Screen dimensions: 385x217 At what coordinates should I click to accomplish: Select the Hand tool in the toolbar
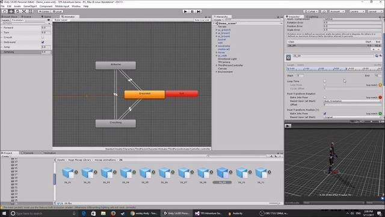click(x=5, y=11)
